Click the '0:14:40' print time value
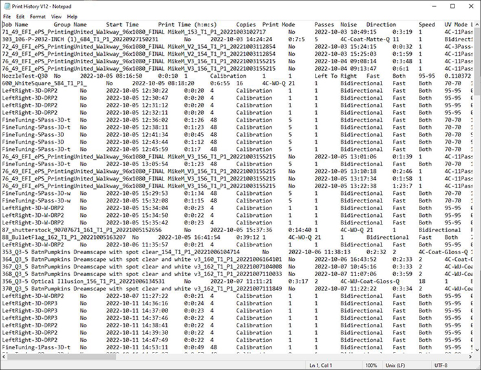 (x=300, y=230)
